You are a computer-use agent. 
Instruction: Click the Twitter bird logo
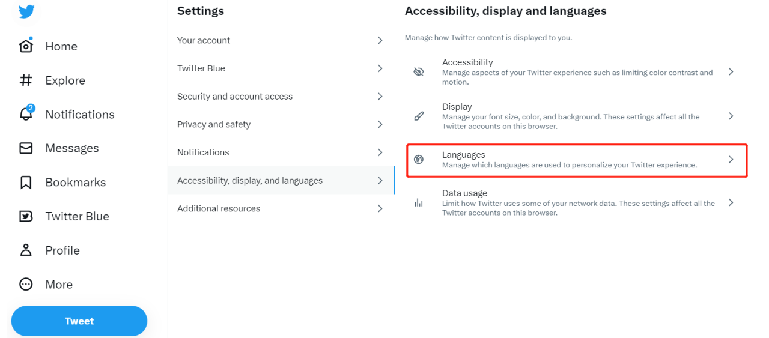click(x=26, y=11)
